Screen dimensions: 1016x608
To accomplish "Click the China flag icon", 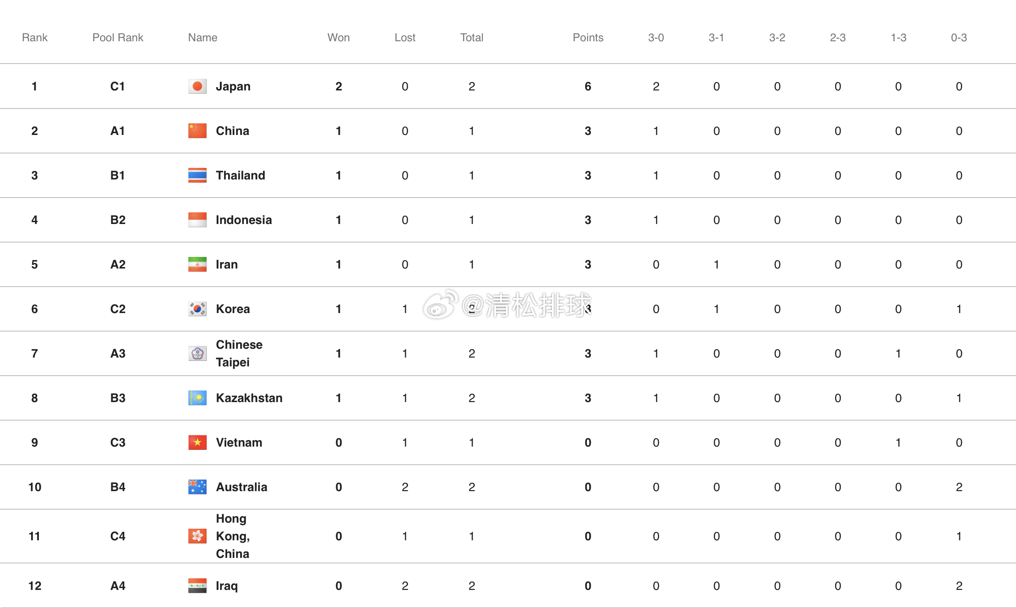I will coord(197,131).
